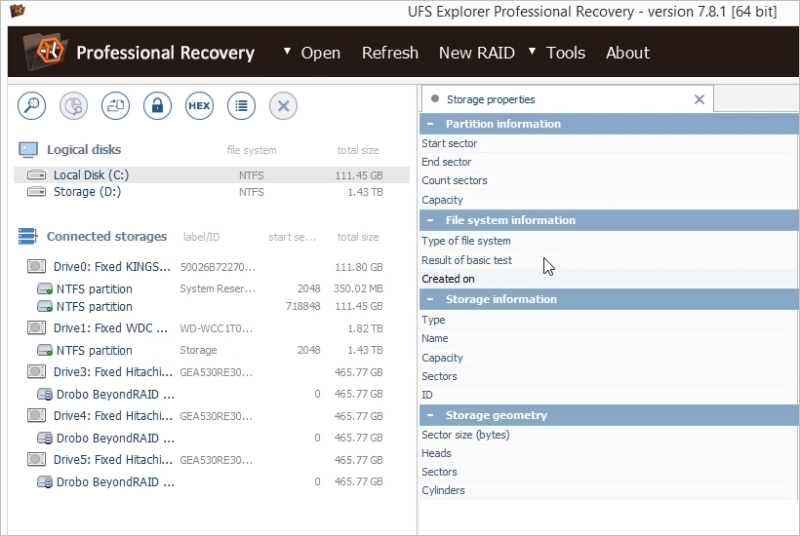Click the 'Type of file system' row

[609, 241]
